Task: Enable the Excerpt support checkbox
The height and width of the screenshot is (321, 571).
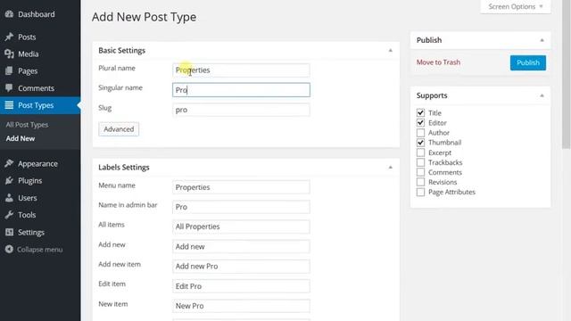Action: (x=420, y=152)
